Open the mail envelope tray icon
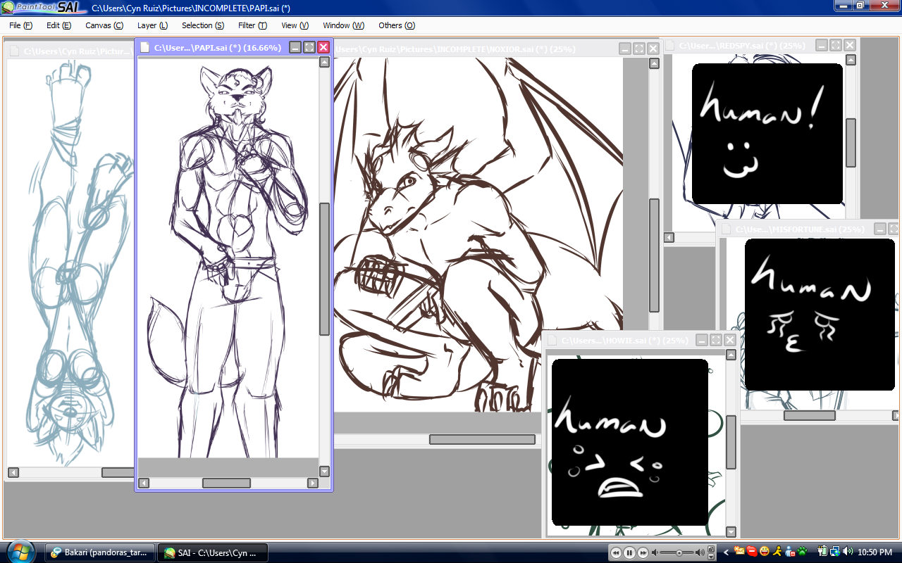 (x=739, y=552)
